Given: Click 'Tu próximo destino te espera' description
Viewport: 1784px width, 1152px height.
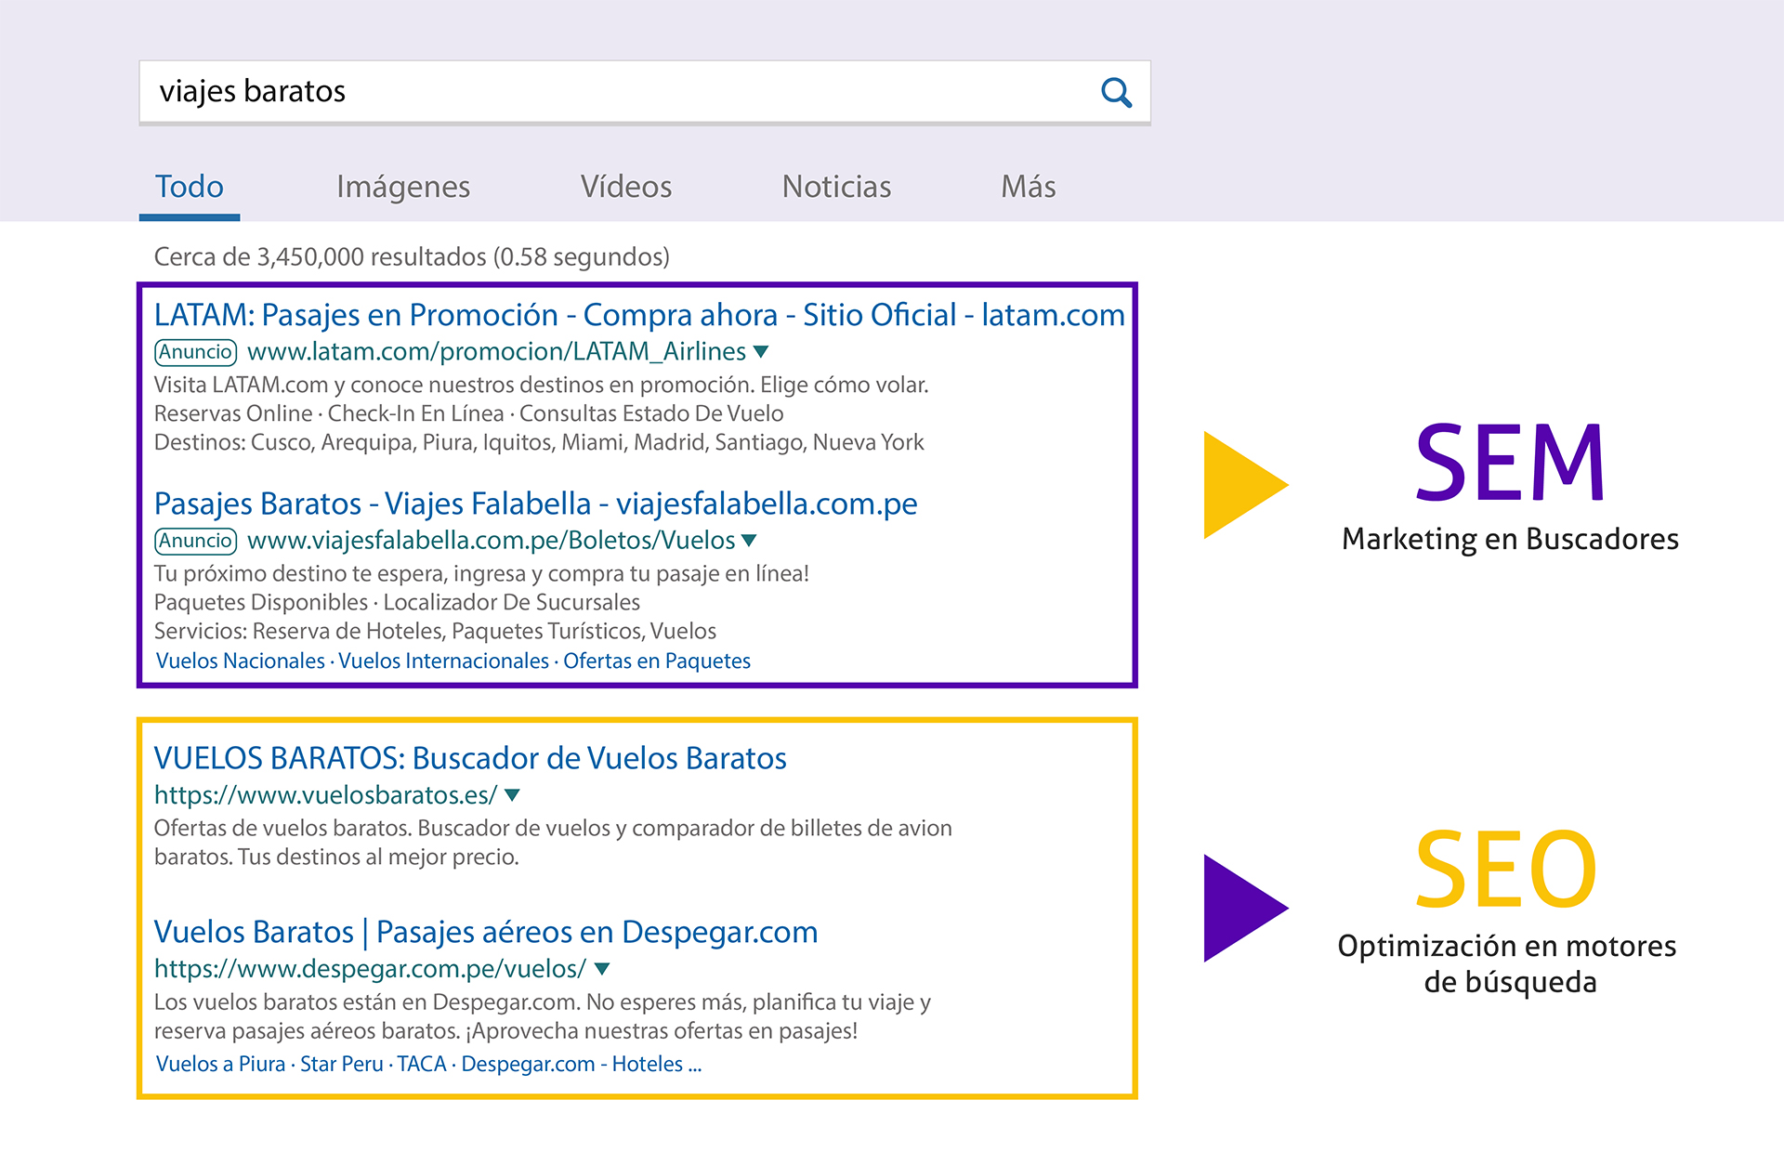Looking at the screenshot, I should point(481,573).
